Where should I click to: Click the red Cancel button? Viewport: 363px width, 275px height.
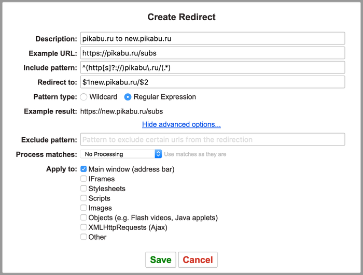pyautogui.click(x=198, y=260)
